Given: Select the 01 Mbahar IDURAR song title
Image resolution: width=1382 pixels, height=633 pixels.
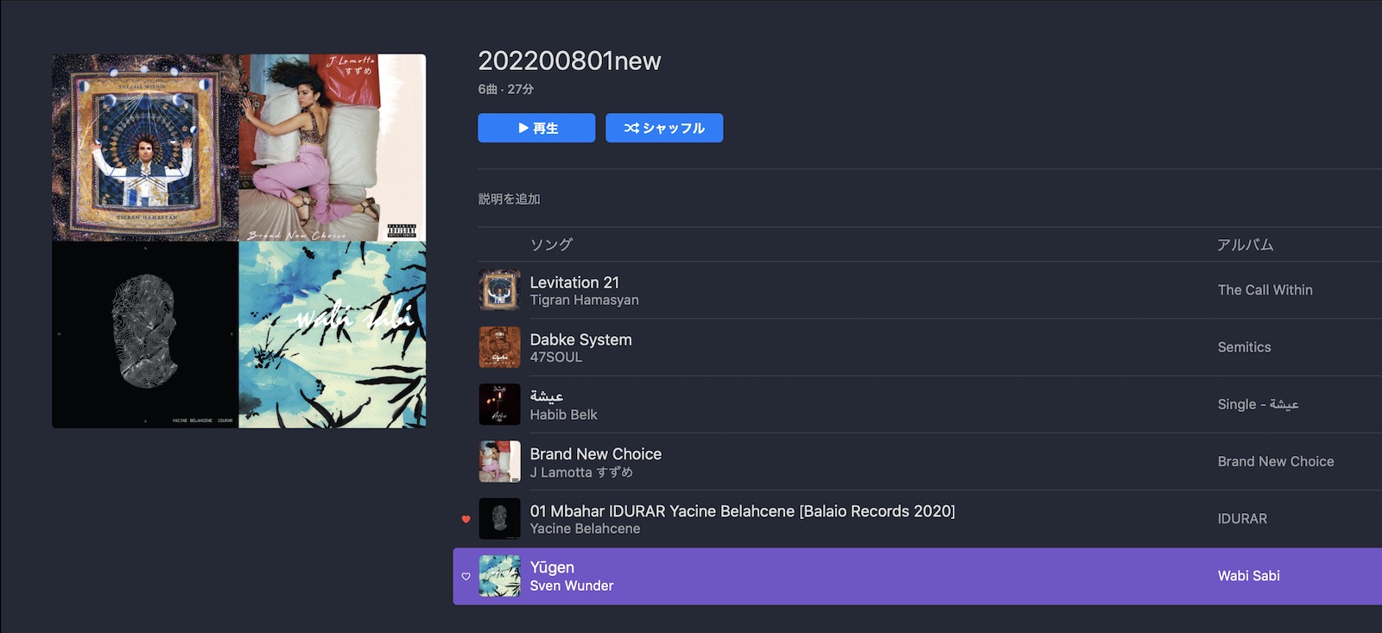Looking at the screenshot, I should (x=742, y=511).
